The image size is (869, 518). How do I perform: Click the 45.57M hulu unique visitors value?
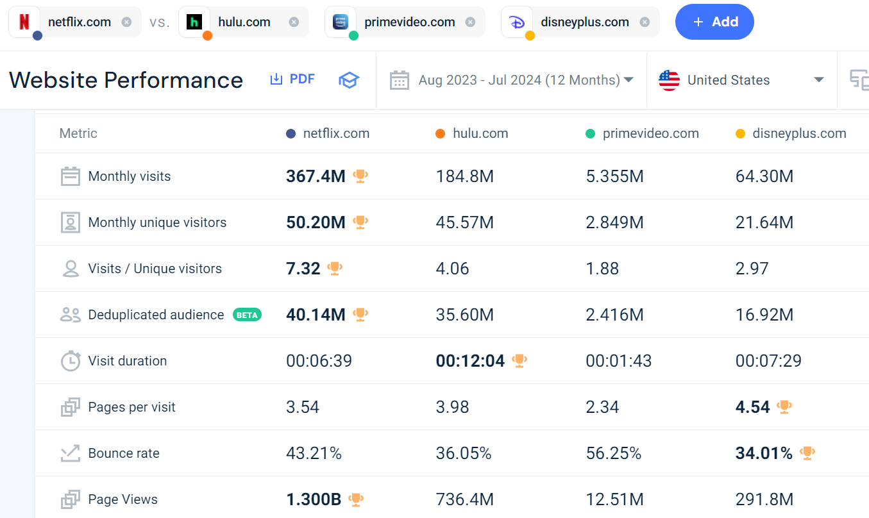coord(465,222)
